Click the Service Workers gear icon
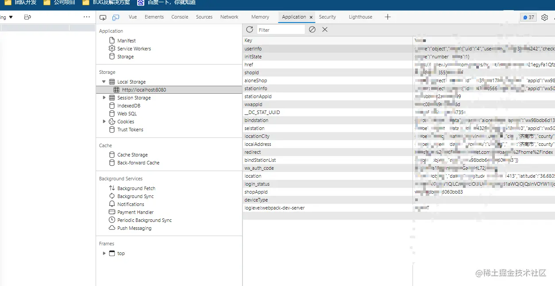Image resolution: width=555 pixels, height=286 pixels. tap(112, 48)
